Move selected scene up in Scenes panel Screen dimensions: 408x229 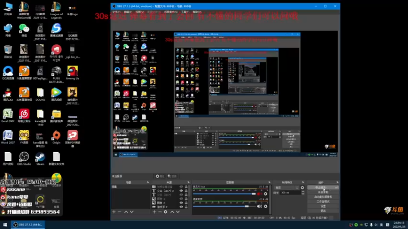pyautogui.click(x=126, y=212)
